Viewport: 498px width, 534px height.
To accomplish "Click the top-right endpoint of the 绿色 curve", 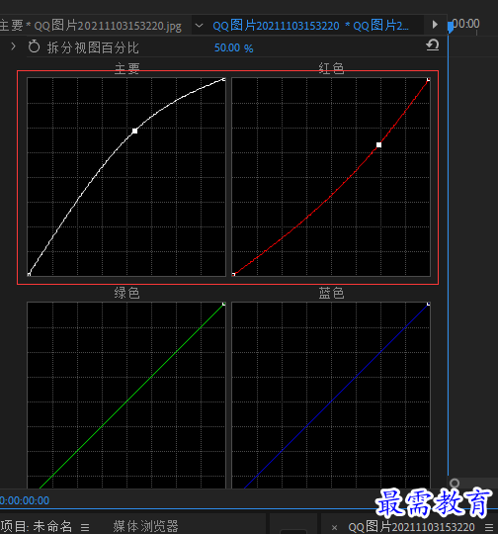I will coord(223,304).
